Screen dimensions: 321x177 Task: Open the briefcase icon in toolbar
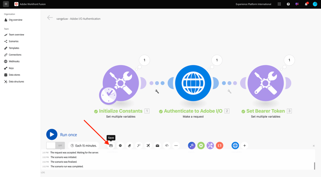[x=158, y=145]
